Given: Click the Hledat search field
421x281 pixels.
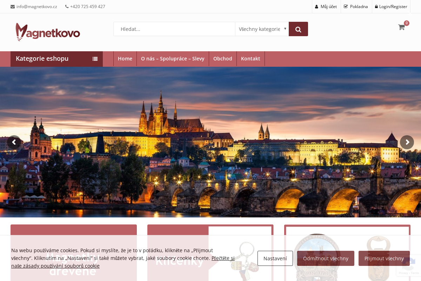Looking at the screenshot, I should coord(174,29).
